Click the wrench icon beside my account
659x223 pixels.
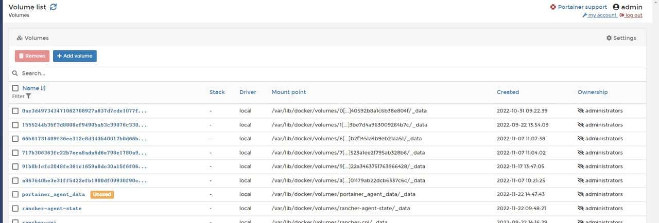point(585,15)
